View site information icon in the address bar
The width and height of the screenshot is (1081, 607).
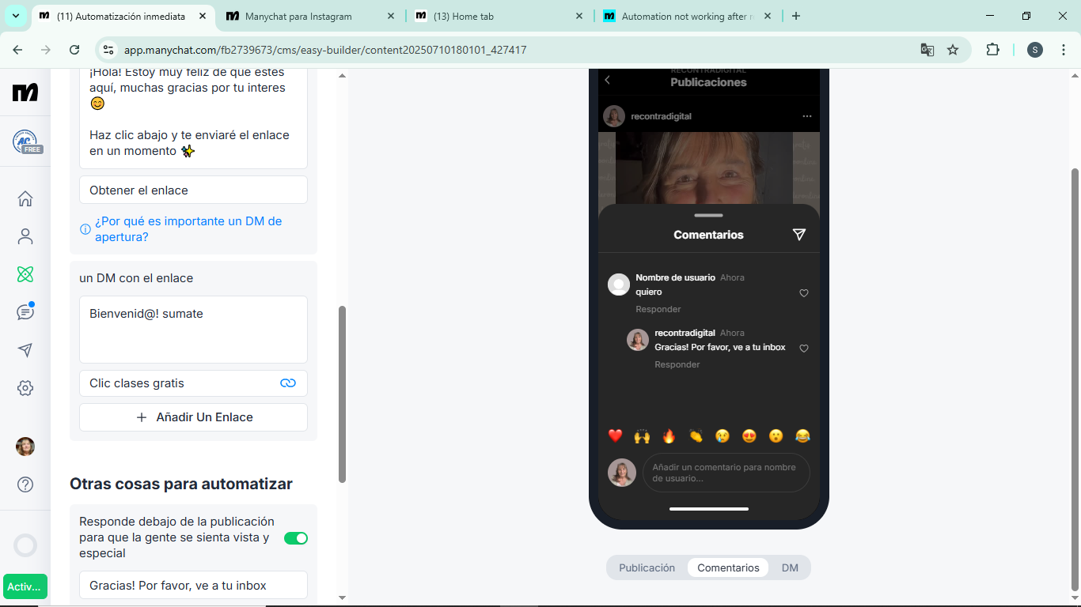tap(109, 50)
